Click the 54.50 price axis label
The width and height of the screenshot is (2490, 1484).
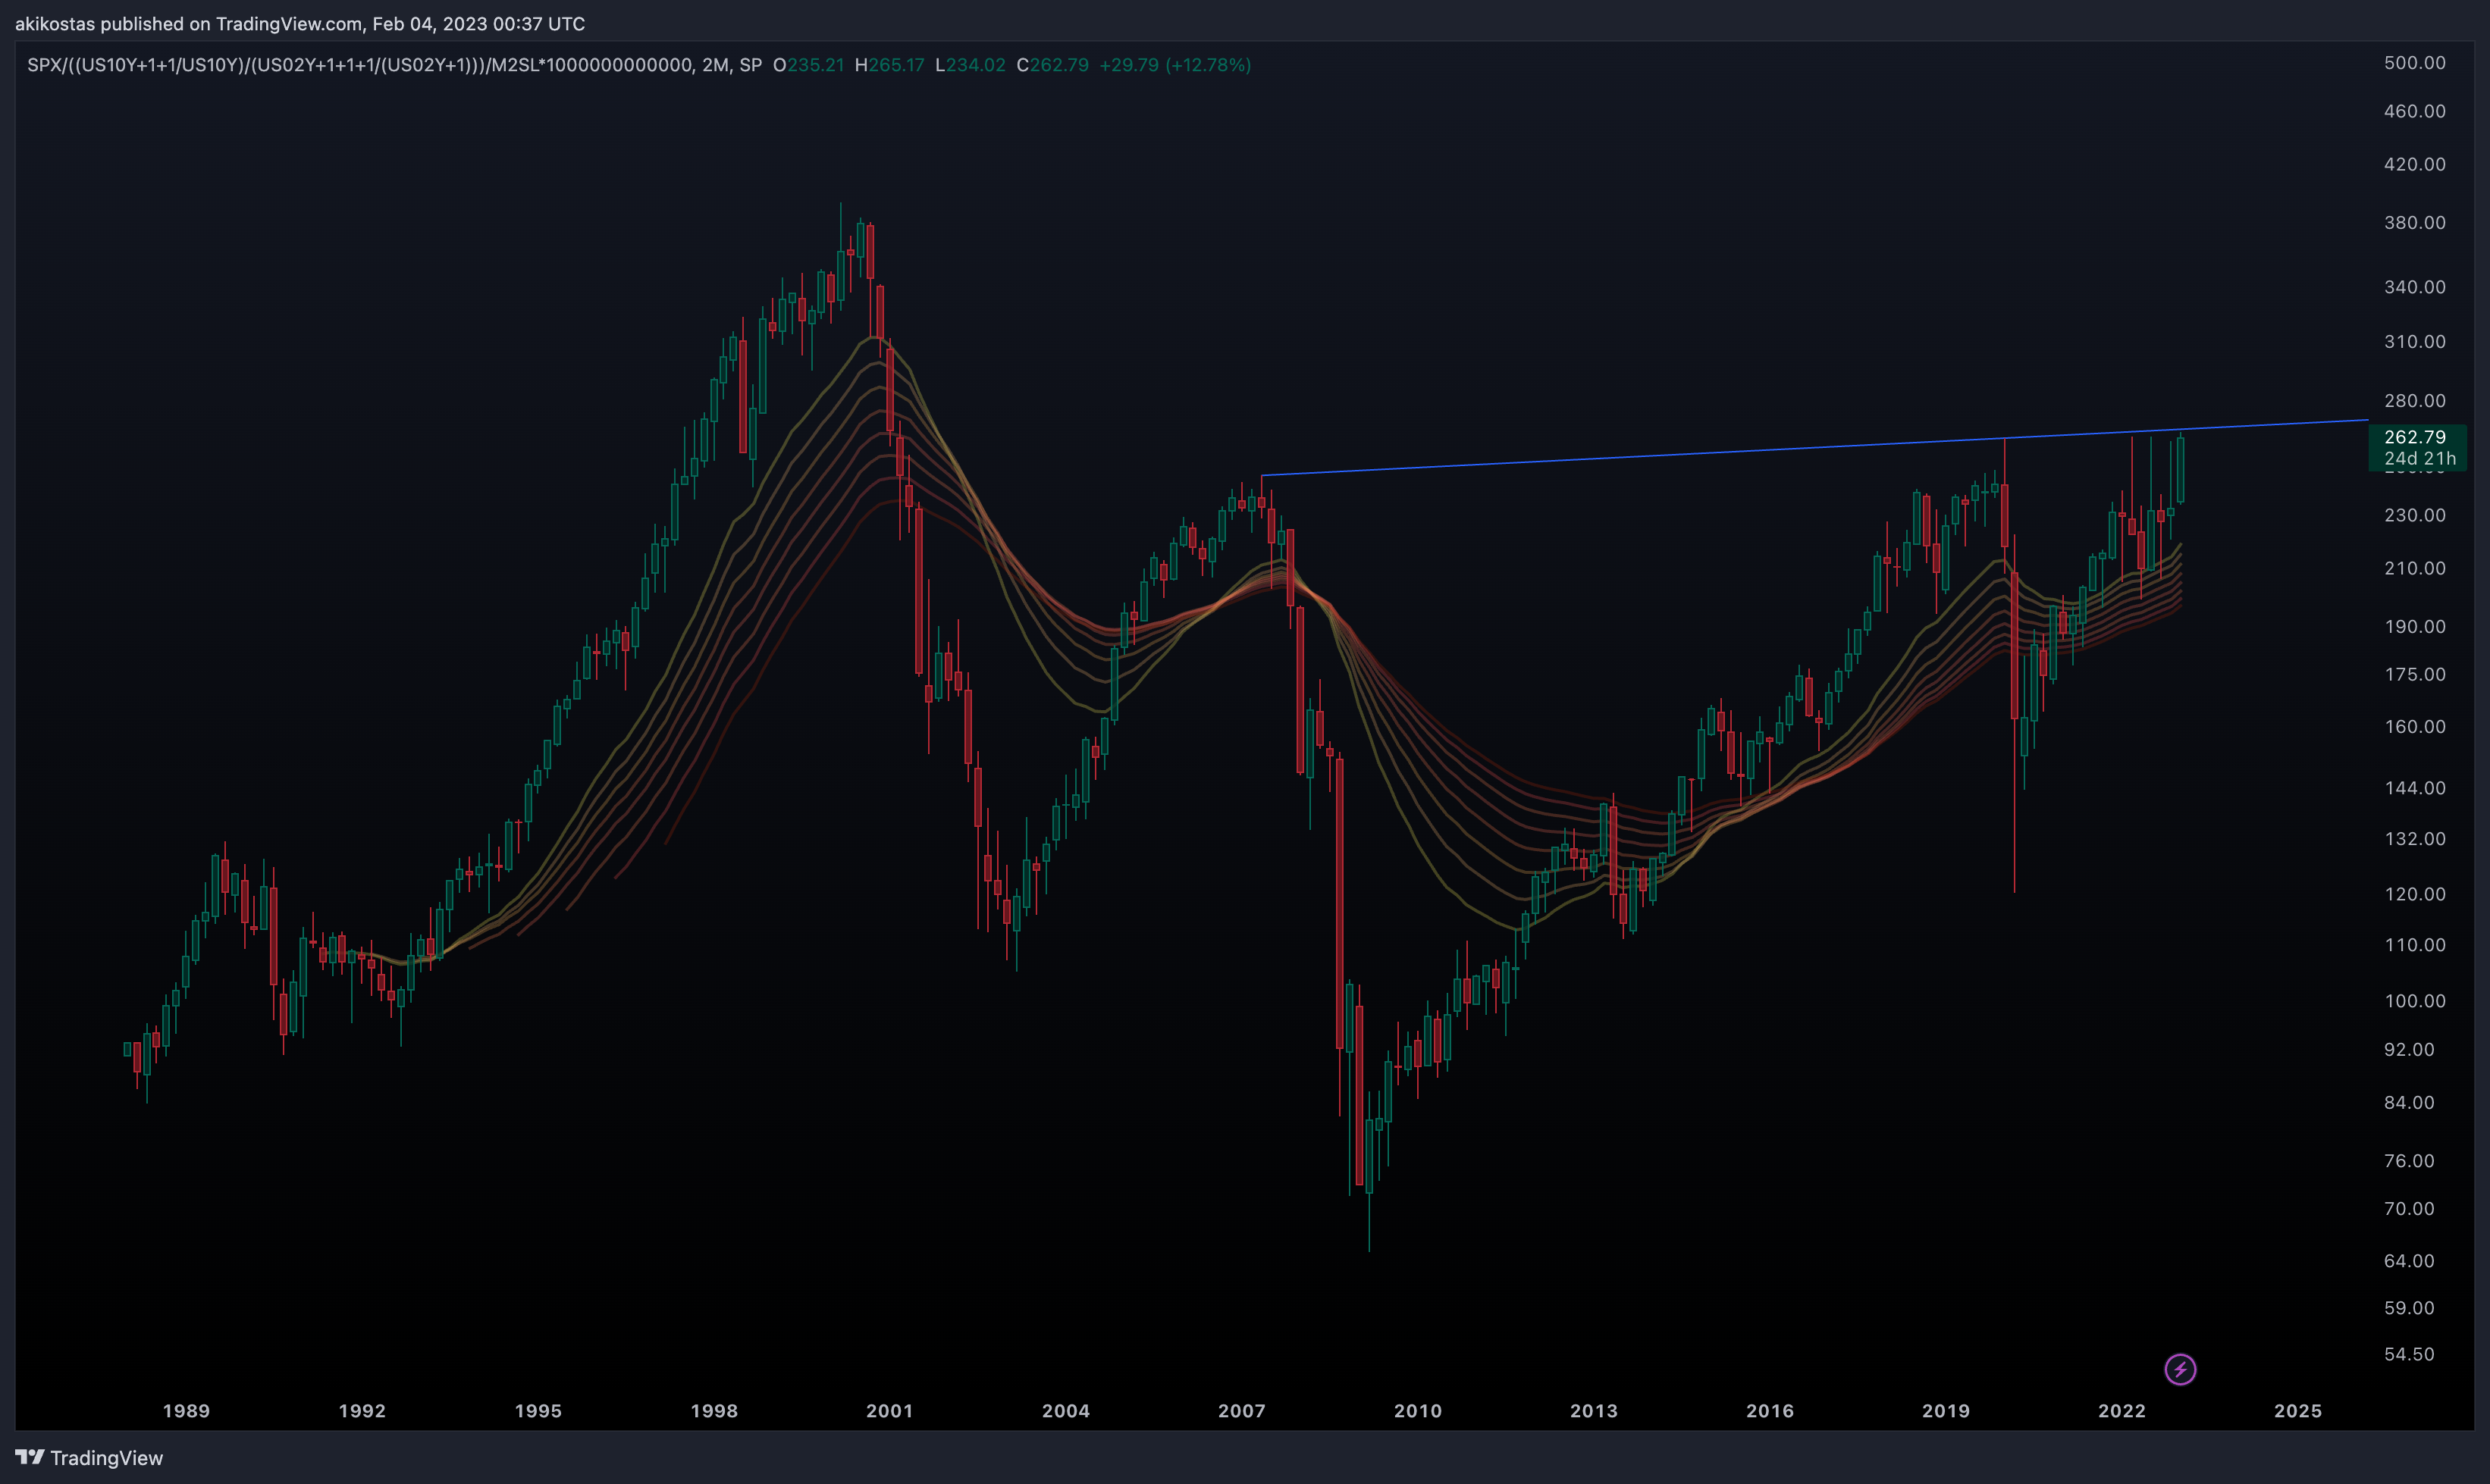(x=2409, y=1354)
